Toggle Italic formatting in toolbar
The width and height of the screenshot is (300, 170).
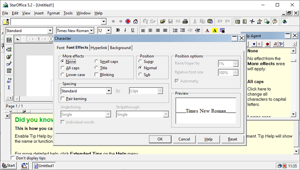pyautogui.click(x=125, y=30)
